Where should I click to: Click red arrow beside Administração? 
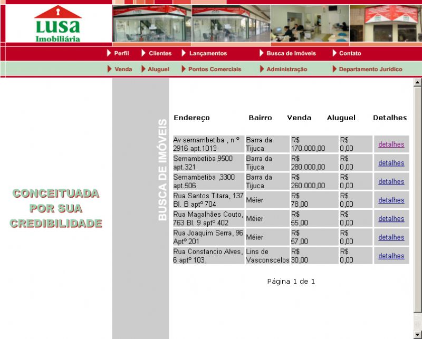pos(262,69)
